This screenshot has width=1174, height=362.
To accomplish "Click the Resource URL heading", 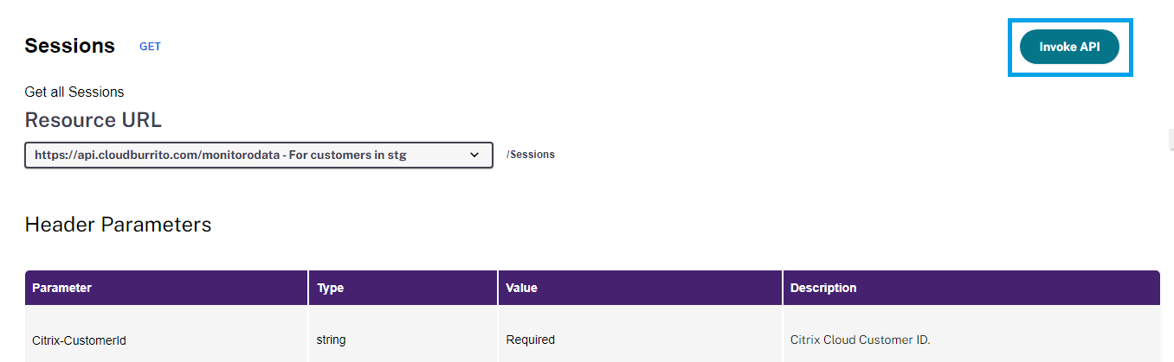I will [x=93, y=120].
